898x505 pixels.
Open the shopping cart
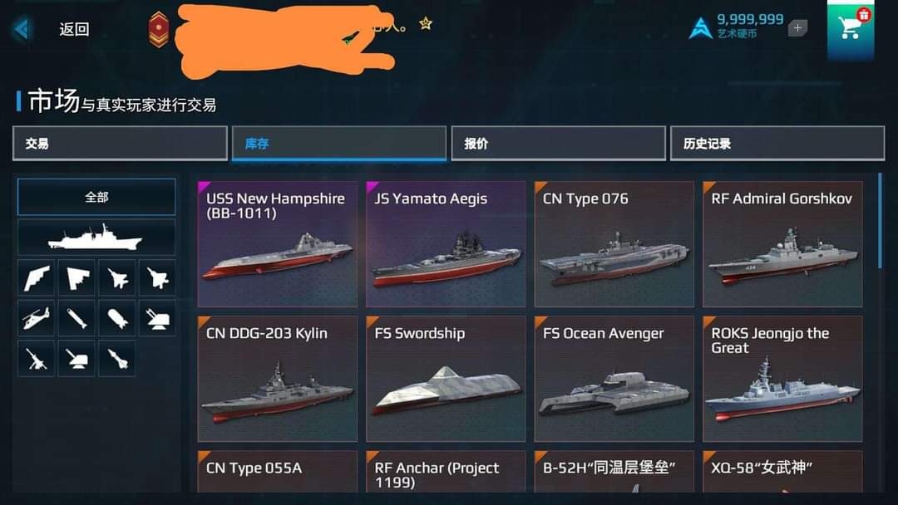851,27
